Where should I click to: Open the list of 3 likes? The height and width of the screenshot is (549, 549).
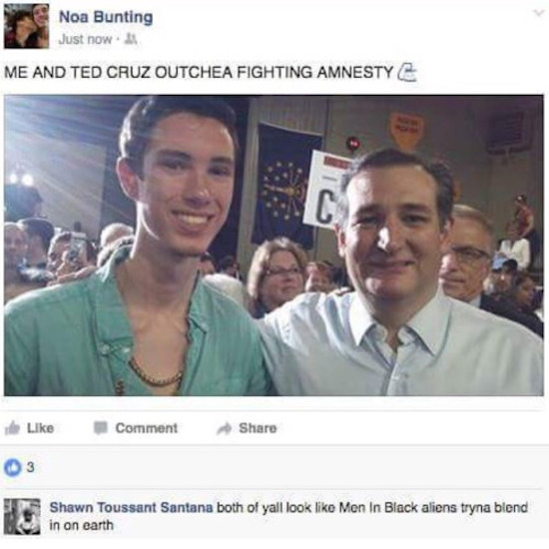coord(31,467)
